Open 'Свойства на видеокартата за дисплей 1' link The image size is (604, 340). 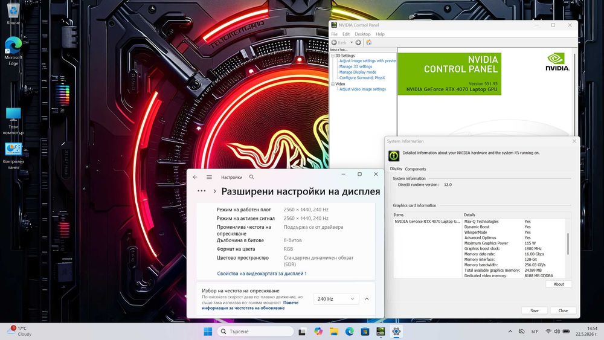(x=262, y=274)
